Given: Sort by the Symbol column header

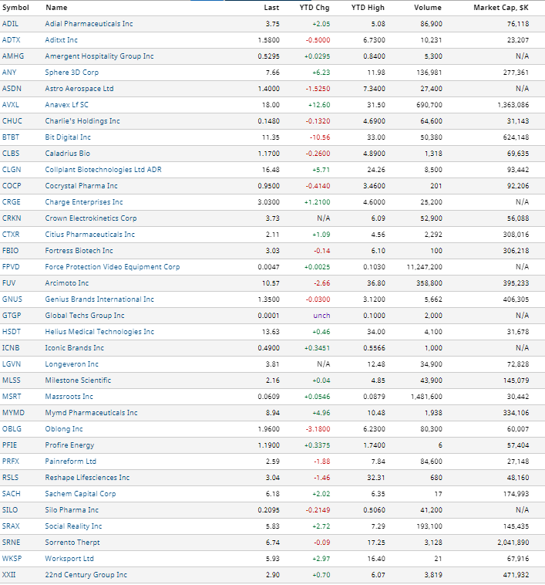Looking at the screenshot, I should pyautogui.click(x=15, y=8).
